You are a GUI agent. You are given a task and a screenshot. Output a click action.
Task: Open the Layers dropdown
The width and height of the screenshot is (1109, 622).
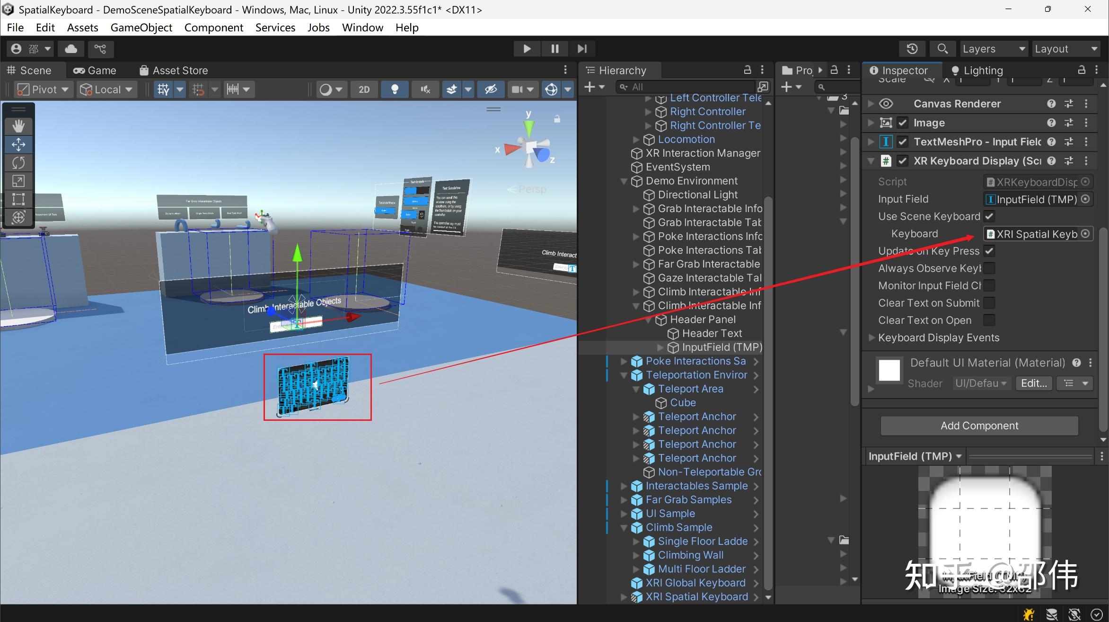[x=993, y=49]
